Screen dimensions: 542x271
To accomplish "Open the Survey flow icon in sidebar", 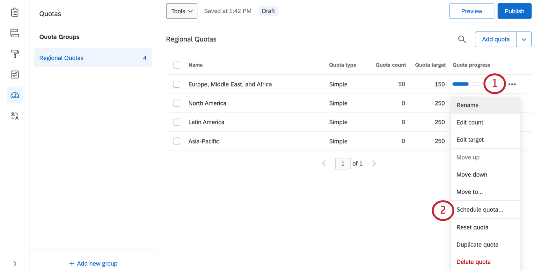I will tap(15, 33).
